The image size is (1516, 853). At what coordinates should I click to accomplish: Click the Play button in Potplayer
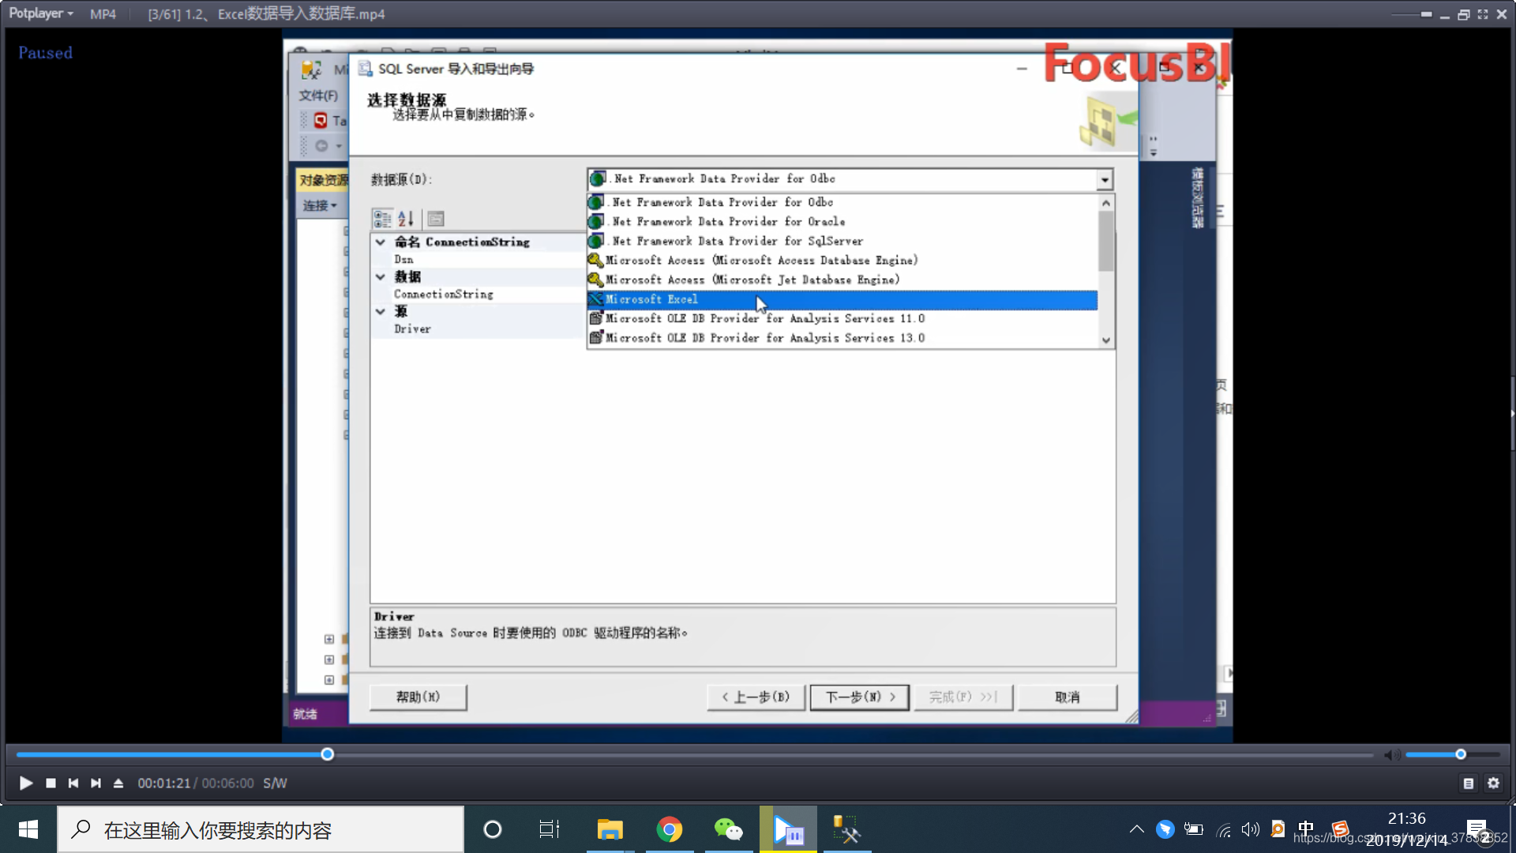click(25, 783)
